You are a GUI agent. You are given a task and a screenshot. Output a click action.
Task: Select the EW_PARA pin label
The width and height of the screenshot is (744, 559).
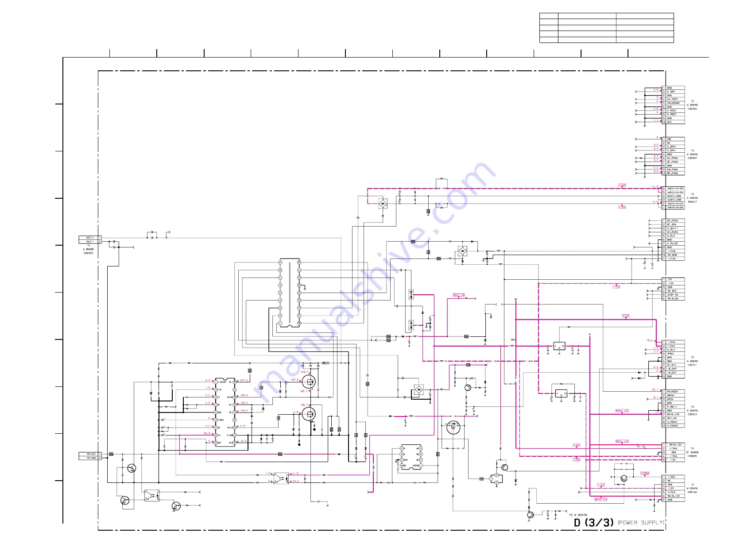672,170
